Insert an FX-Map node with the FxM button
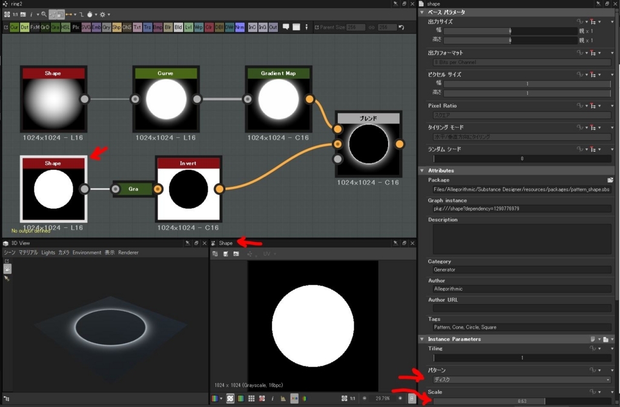The height and width of the screenshot is (407, 620). coord(35,27)
